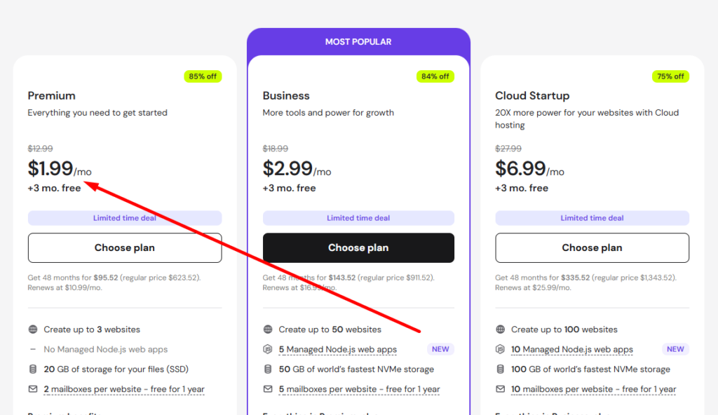Image resolution: width=718 pixels, height=415 pixels.
Task: Choose plan for Cloud Startup
Action: (x=592, y=247)
